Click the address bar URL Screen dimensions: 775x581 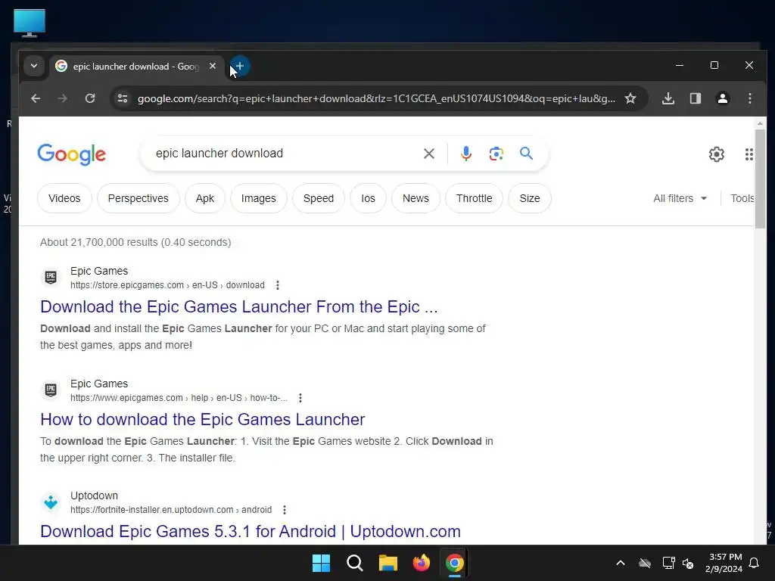pos(376,98)
